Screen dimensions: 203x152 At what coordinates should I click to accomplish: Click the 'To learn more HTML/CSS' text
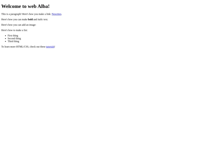[15, 47]
